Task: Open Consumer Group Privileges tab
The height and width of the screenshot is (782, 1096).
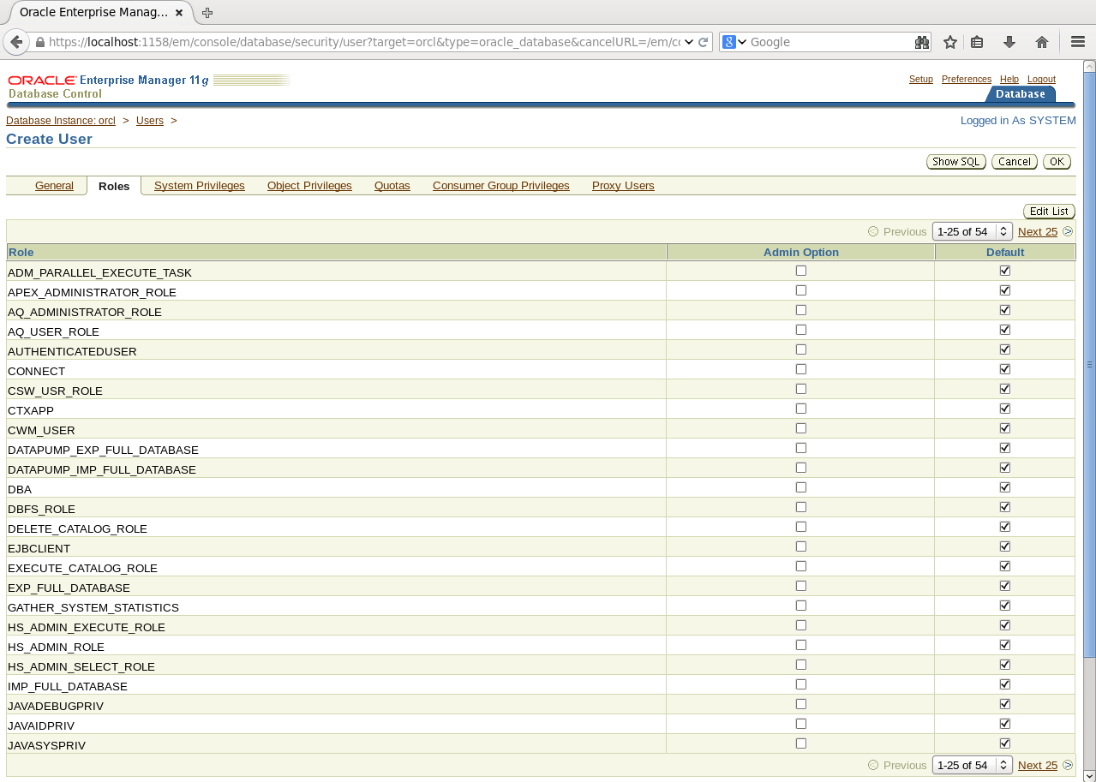Action: pyautogui.click(x=501, y=186)
